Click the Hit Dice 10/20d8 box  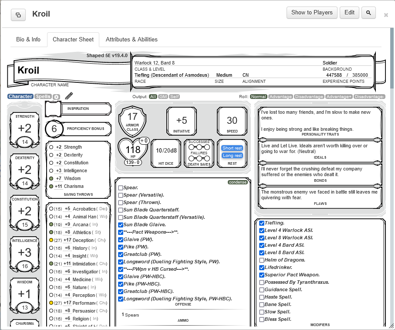point(166,153)
